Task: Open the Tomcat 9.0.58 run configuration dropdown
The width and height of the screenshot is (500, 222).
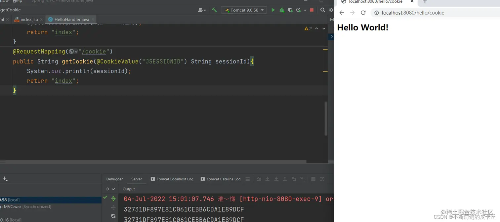Action: coord(244,10)
